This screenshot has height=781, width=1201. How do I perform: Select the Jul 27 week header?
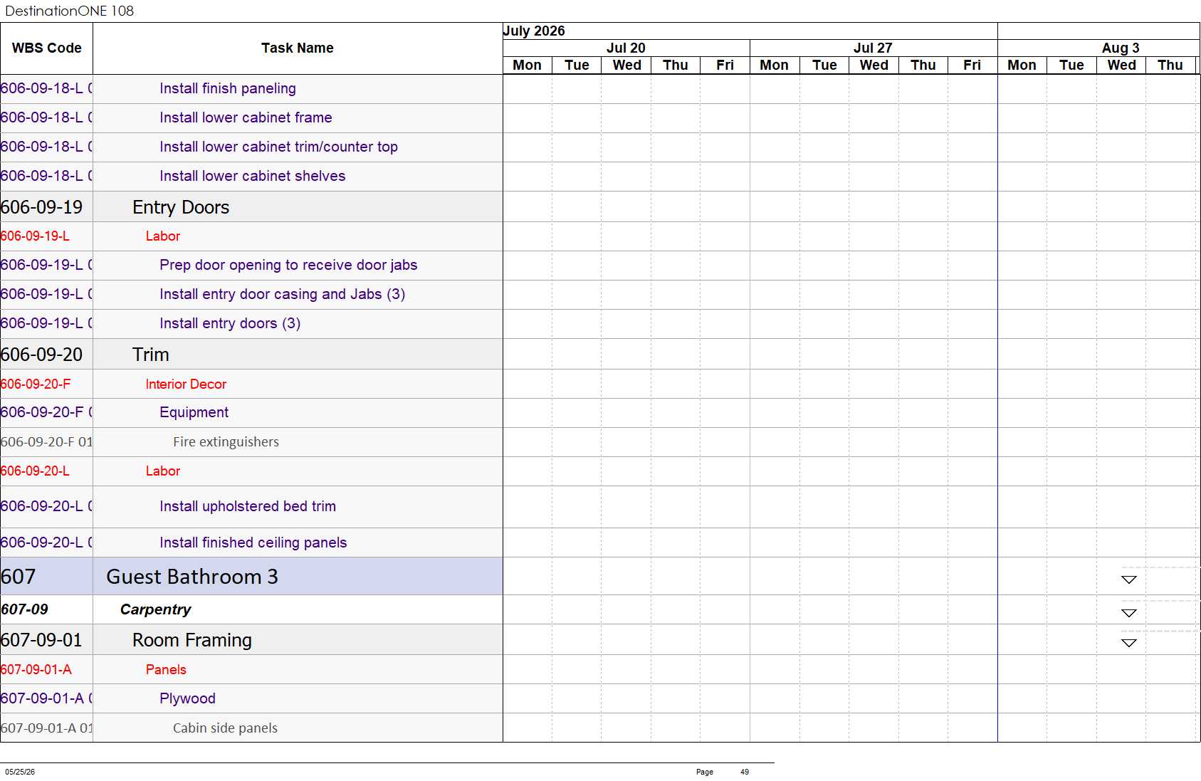873,48
